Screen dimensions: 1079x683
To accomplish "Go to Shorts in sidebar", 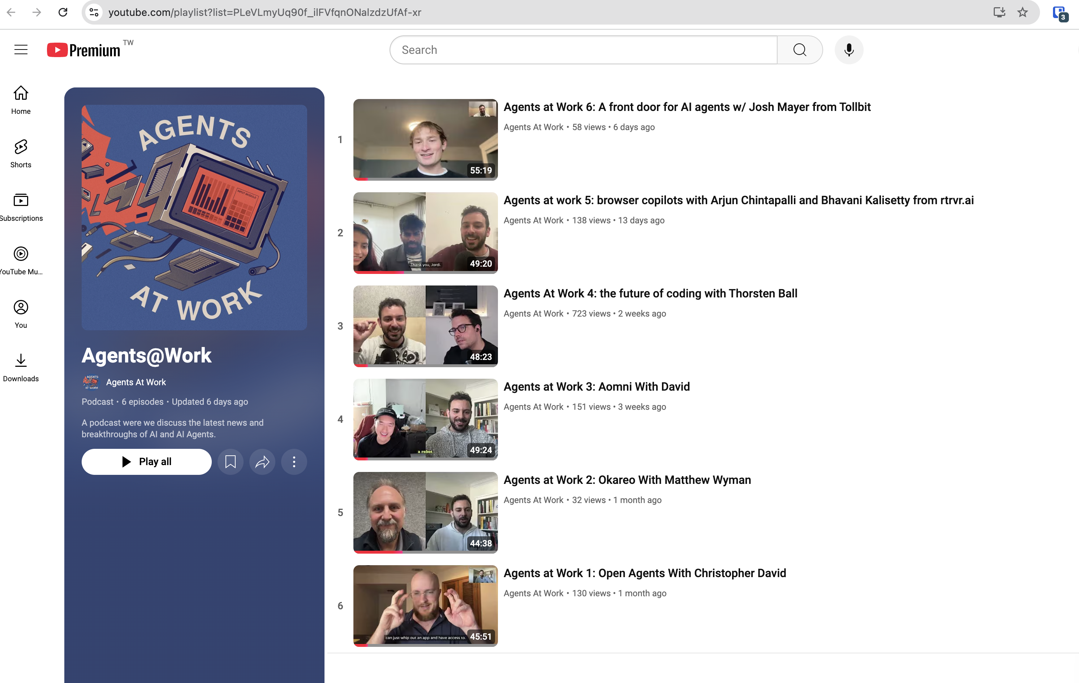I will tap(21, 153).
